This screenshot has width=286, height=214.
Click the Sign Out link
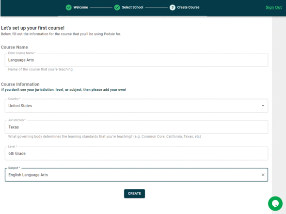(x=273, y=7)
